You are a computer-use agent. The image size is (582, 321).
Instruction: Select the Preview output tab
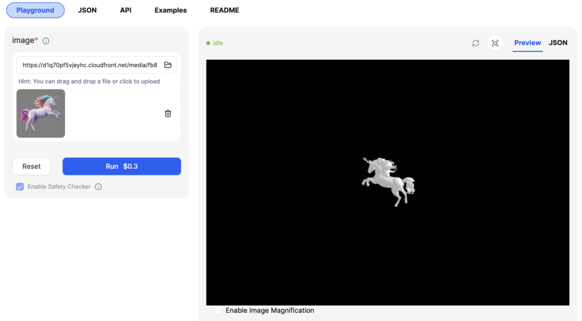527,43
